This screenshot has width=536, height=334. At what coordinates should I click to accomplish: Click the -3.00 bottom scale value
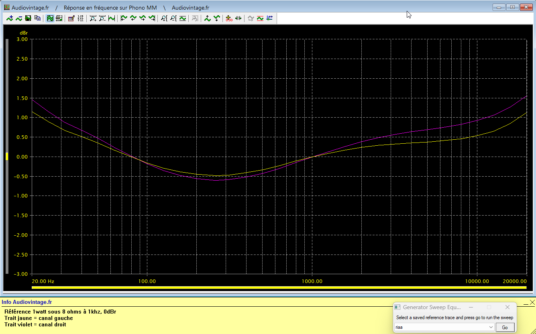[21, 274]
